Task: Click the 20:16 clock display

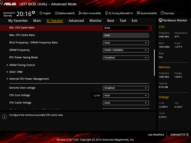Action: [x=24, y=14]
